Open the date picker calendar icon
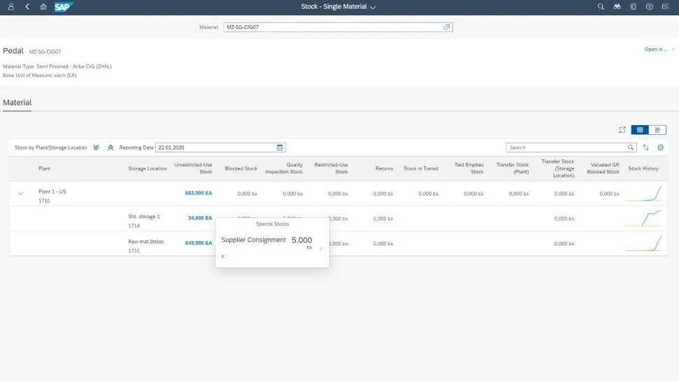 [x=280, y=148]
